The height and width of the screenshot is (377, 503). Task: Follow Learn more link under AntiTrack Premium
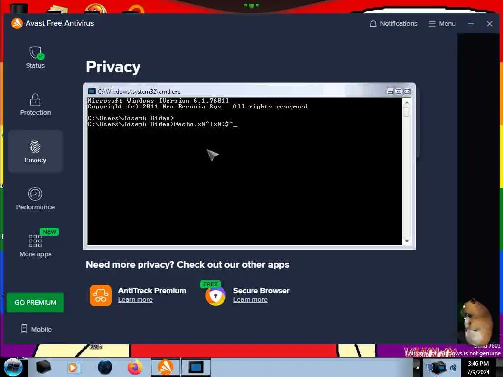tap(136, 300)
